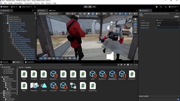Toggle scene visibility eye in the Scene toolbar
180x101 pixels.
click(x=126, y=14)
